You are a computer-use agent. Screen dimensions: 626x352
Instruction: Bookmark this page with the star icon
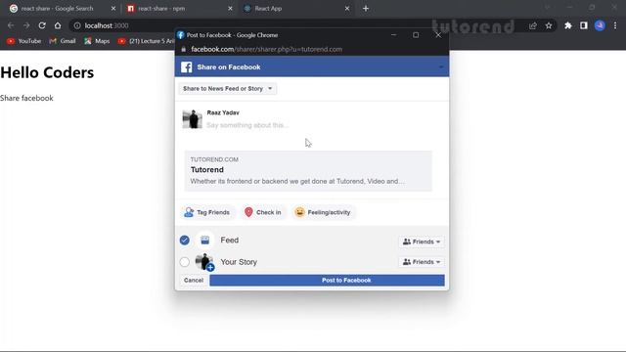(x=549, y=25)
